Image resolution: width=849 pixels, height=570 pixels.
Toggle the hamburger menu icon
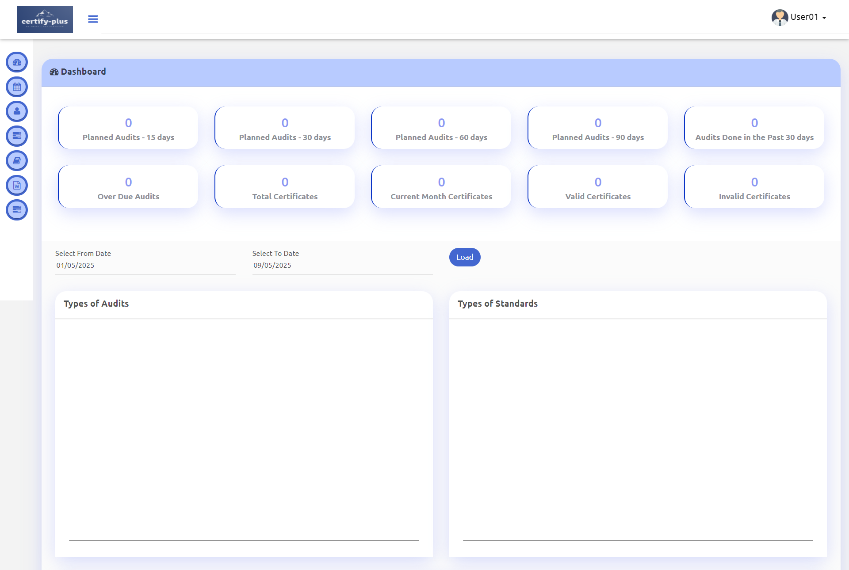pyautogui.click(x=93, y=19)
